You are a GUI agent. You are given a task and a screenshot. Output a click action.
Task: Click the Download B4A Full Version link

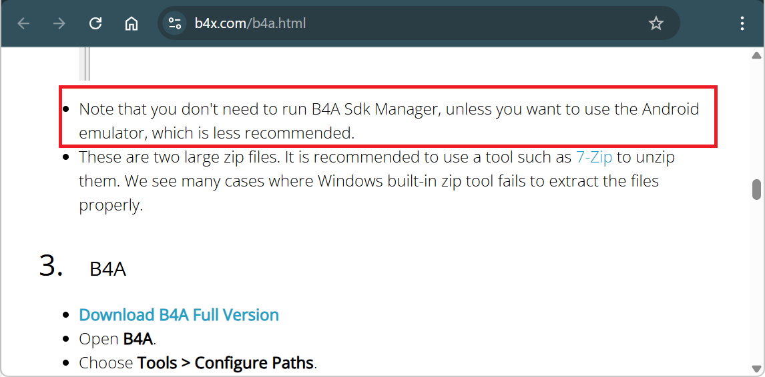pos(179,315)
